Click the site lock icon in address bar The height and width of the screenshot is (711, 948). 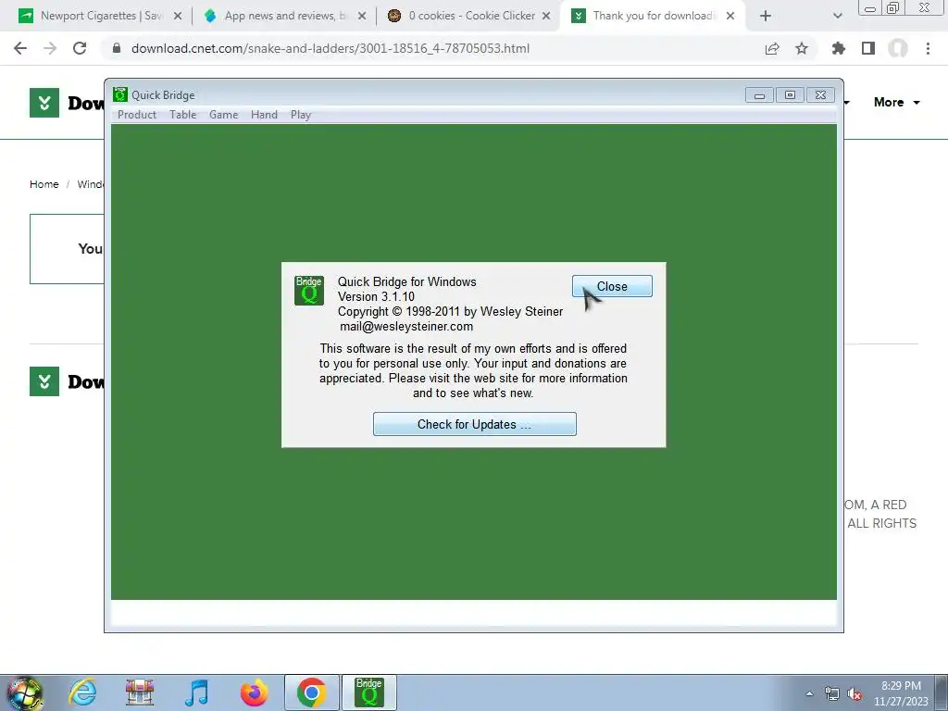[x=117, y=48]
